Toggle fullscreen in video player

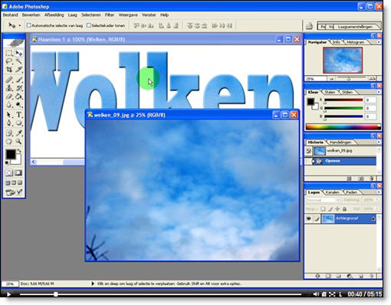(332, 294)
